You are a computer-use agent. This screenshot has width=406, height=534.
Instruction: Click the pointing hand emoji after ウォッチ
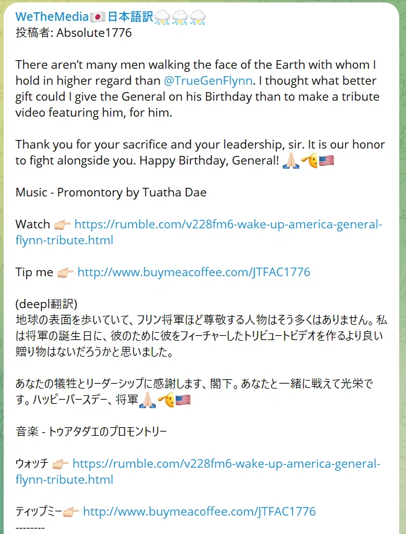tap(60, 463)
